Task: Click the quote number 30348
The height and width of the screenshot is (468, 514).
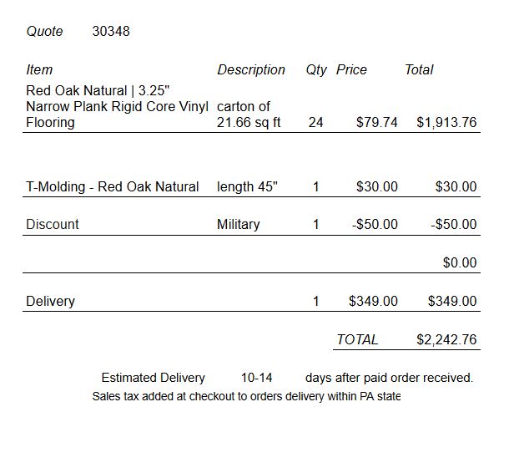Action: pyautogui.click(x=111, y=31)
